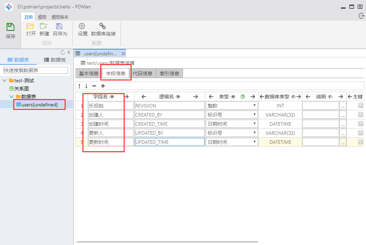
Task: Collapse the test-测试 tree node
Action: point(4,80)
